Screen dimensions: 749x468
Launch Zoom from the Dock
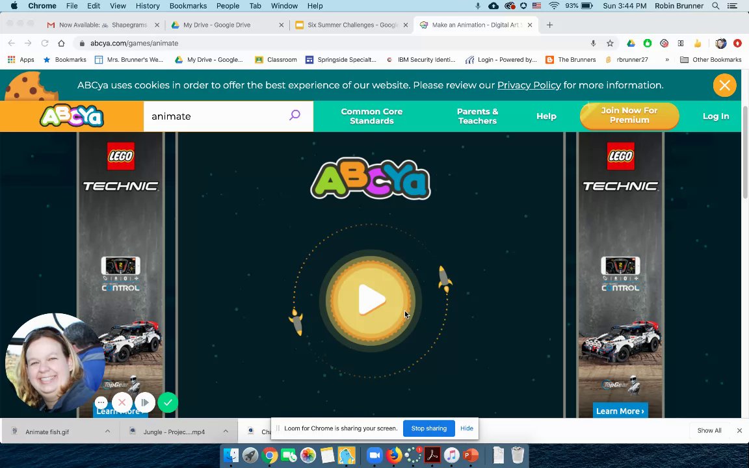click(x=375, y=455)
